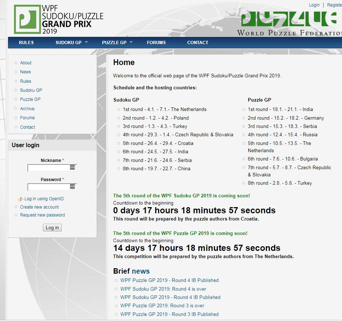Click Sudoku GP '3rd round - 1.3. - 4.3. - Turkey'

click(x=155, y=126)
